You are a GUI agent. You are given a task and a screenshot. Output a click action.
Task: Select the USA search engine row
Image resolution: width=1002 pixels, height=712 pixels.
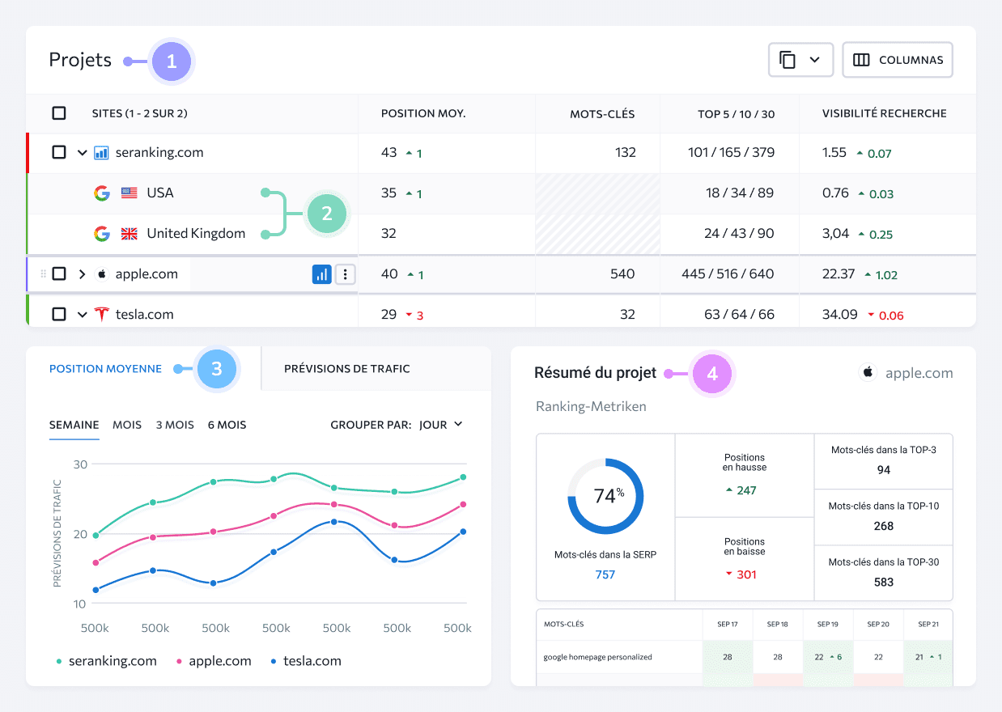(193, 193)
